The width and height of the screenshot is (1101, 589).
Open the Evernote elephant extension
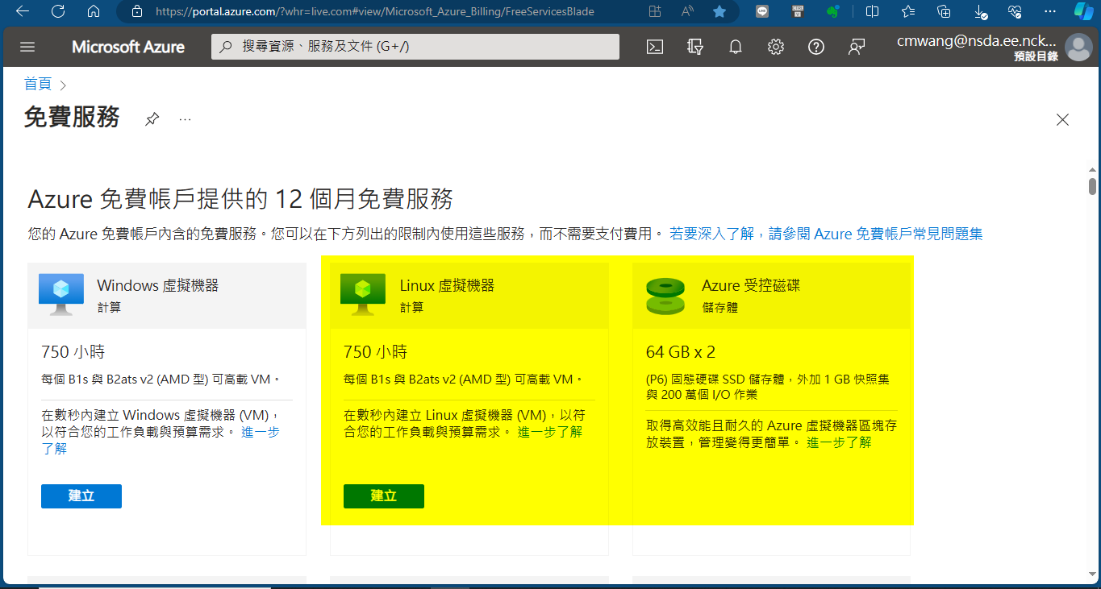click(834, 11)
